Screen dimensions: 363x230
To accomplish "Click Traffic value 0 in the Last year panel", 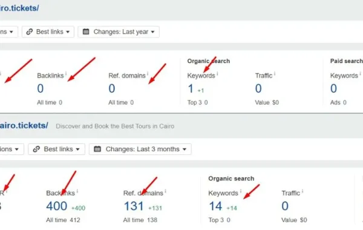I will [258, 88].
